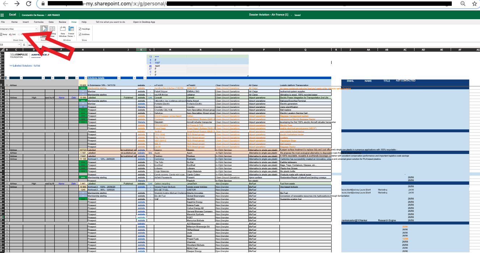The height and width of the screenshot is (253, 480).
Task: Open the filter arrow in column J header row
Action: coord(134,78)
